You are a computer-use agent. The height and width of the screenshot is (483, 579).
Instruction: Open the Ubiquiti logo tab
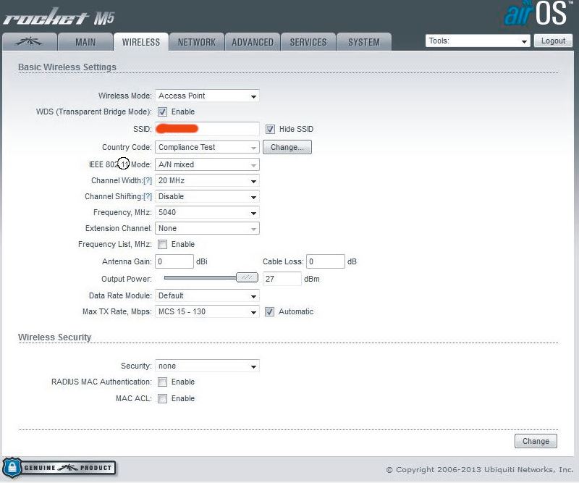coord(30,42)
